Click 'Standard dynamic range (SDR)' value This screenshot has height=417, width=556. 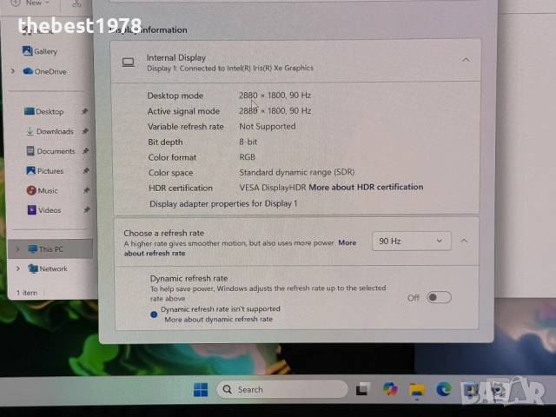coord(297,172)
